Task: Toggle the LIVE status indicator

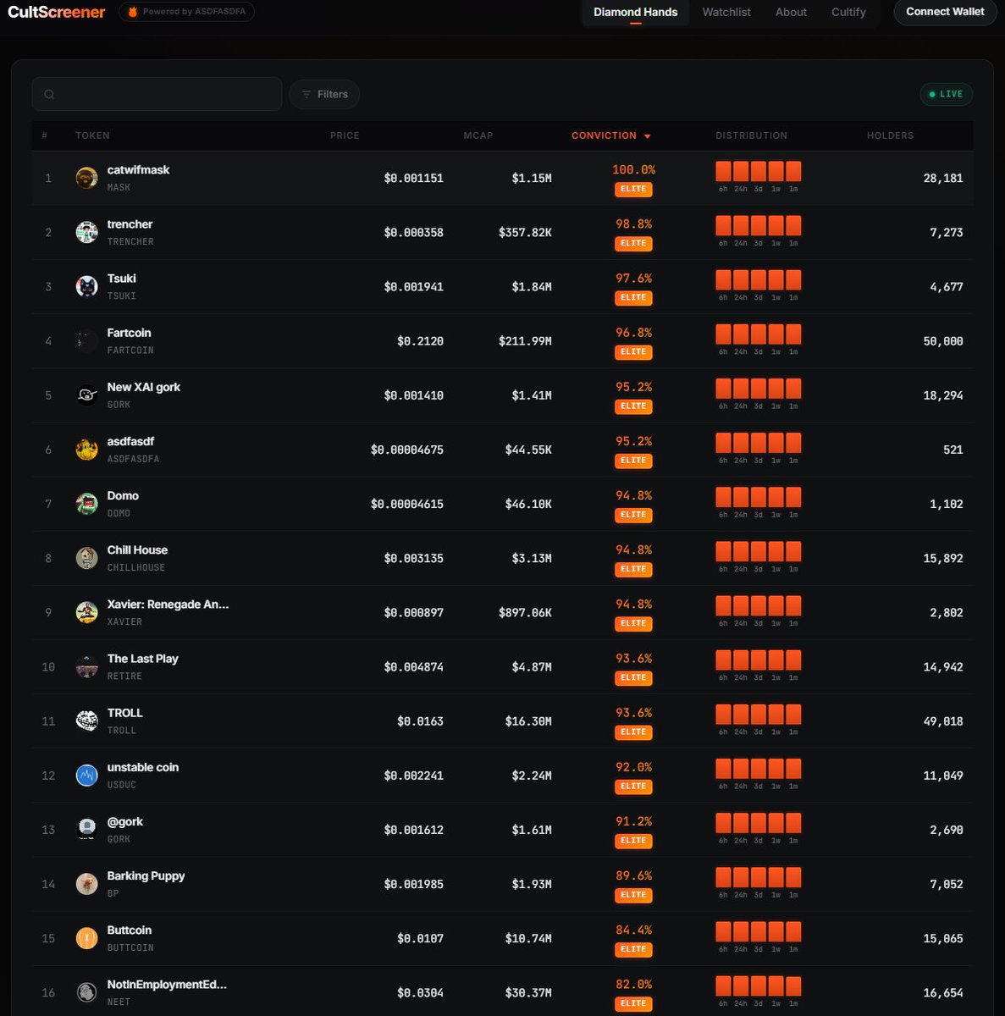Action: pos(947,94)
